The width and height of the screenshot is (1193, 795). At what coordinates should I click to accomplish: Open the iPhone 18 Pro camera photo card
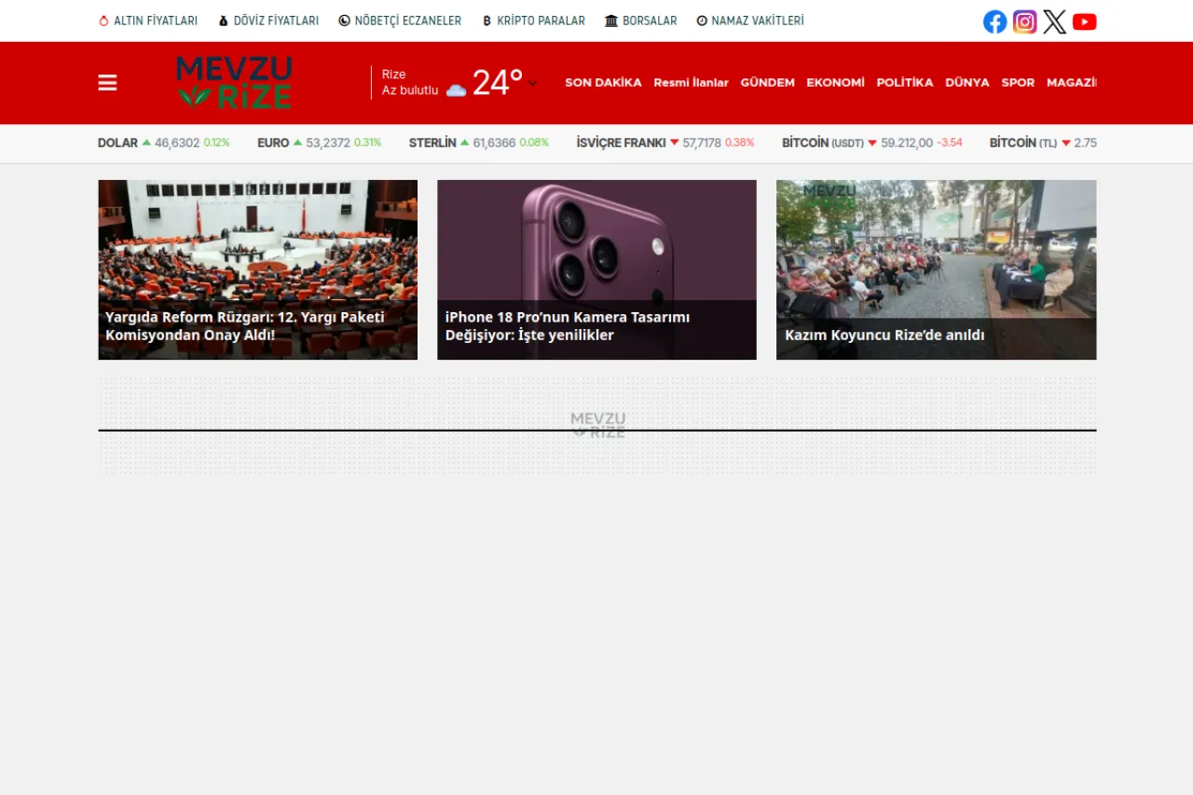[596, 269]
